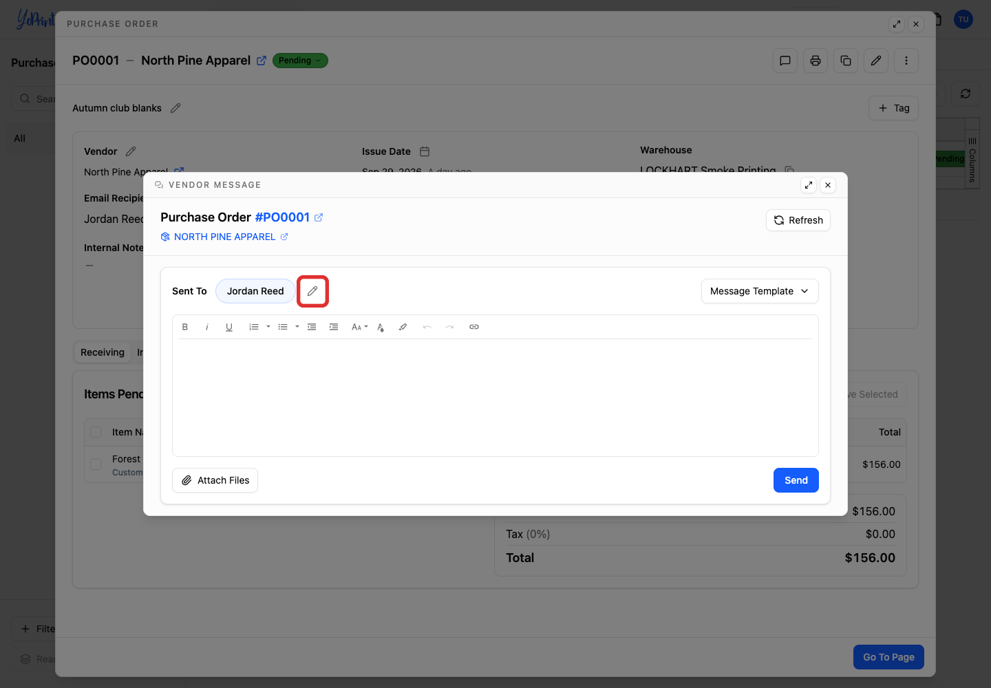Toggle select-all items checkbox in header row
This screenshot has height=688, width=991.
96,432
